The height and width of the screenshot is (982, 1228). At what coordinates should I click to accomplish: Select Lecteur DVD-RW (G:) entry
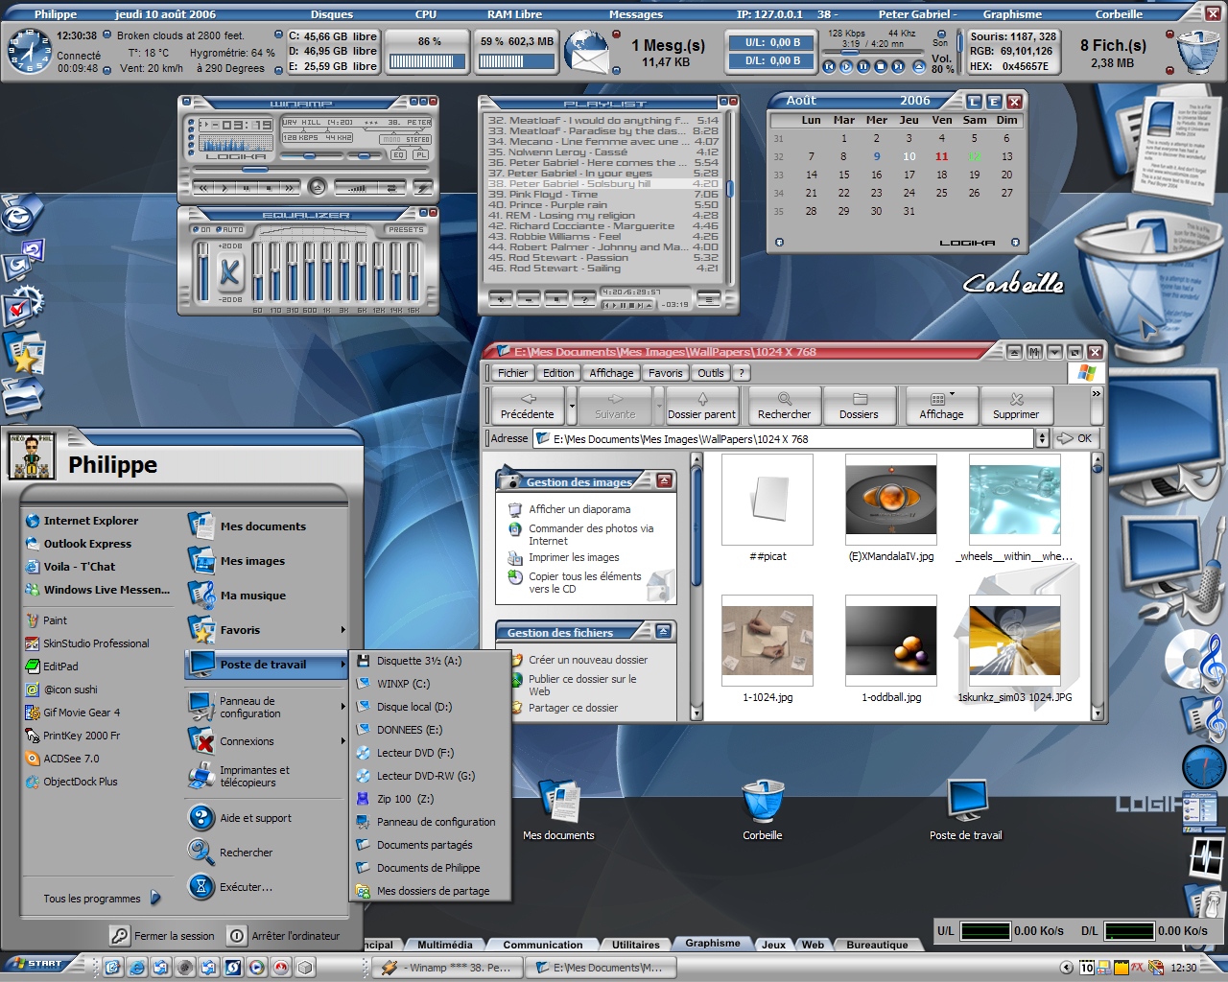pyautogui.click(x=430, y=776)
